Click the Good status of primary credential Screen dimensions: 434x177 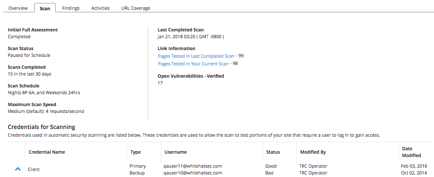271,166
